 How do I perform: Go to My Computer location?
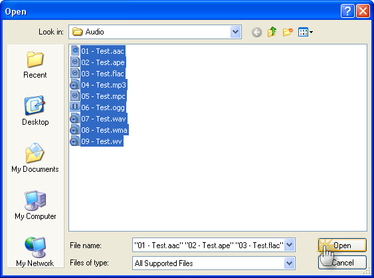35,205
